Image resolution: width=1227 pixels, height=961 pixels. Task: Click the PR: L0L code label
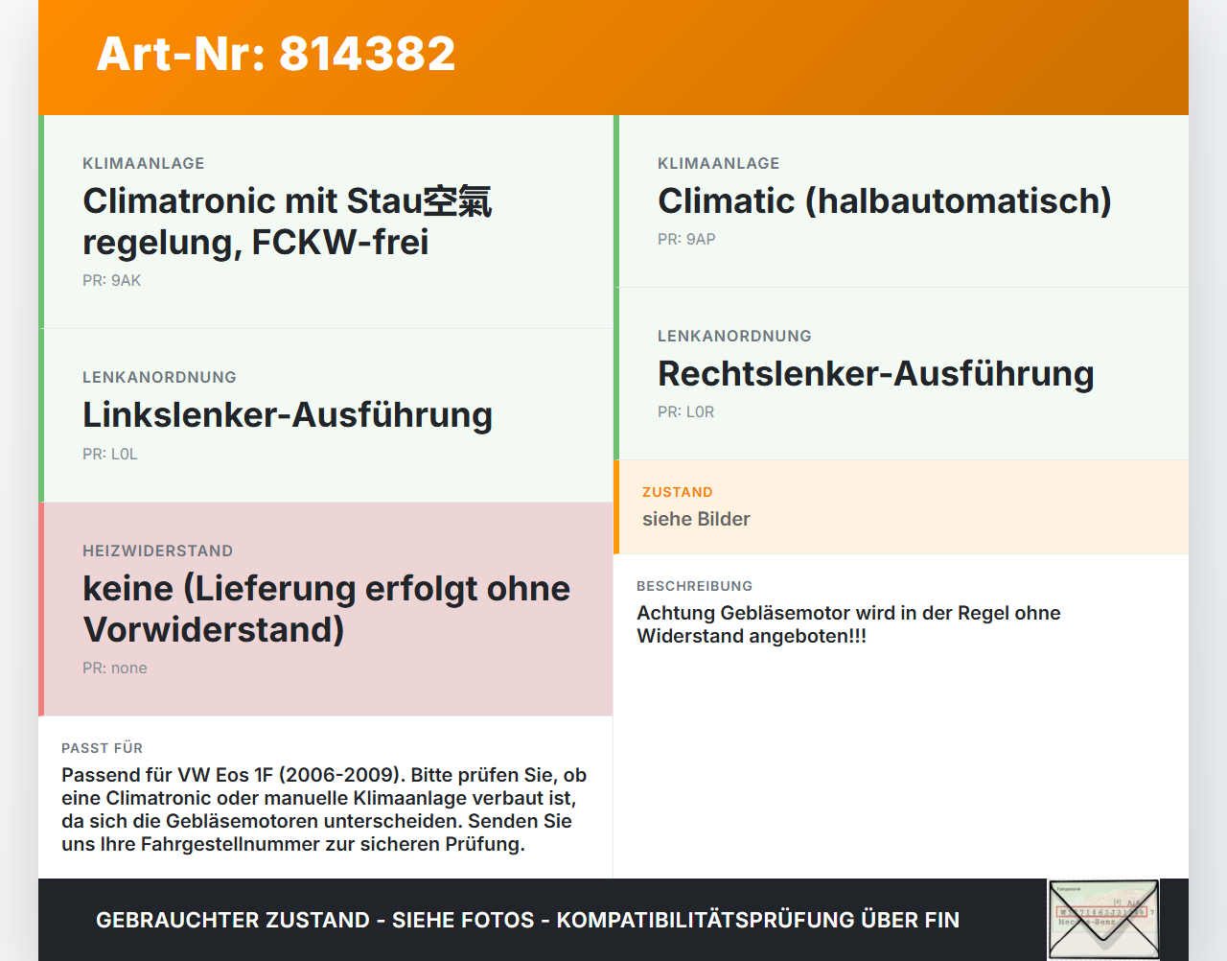(x=110, y=454)
